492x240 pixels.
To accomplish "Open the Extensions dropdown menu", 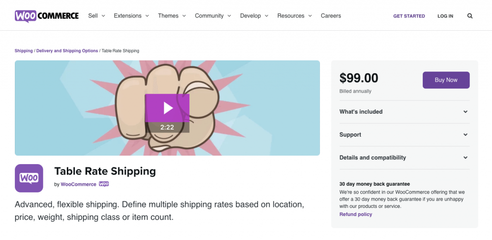I will click(131, 16).
